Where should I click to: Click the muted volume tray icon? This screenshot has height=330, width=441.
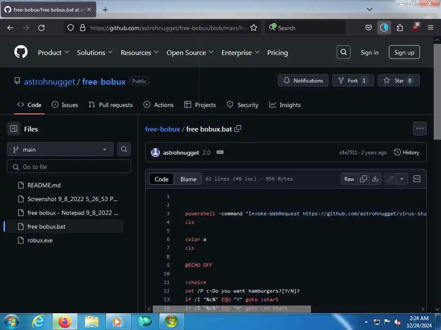(x=398, y=322)
